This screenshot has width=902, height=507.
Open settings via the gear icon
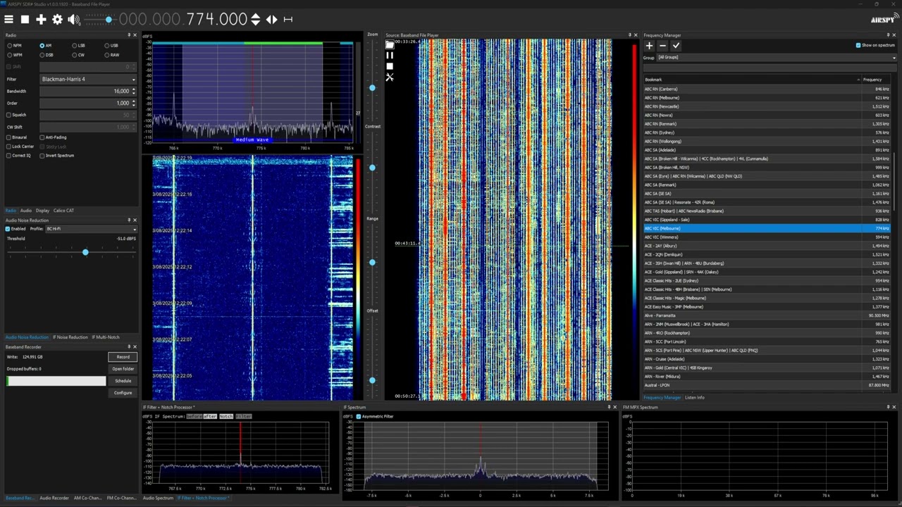[x=57, y=20]
